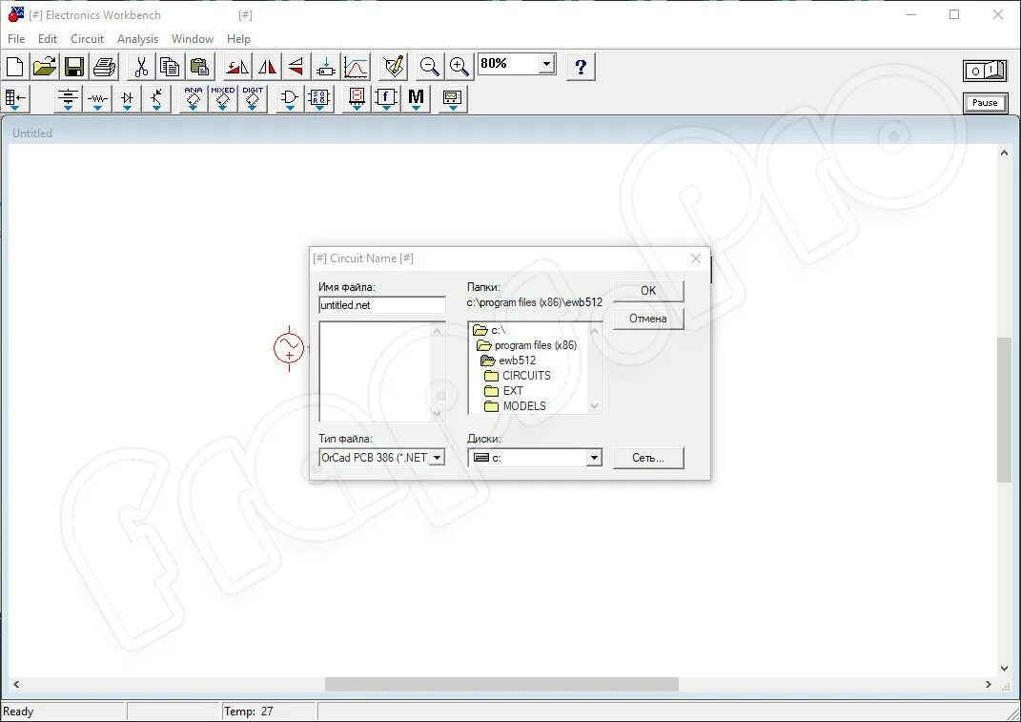1021x722 pixels.
Task: Select the ewb512 folder
Action: pyautogui.click(x=508, y=361)
